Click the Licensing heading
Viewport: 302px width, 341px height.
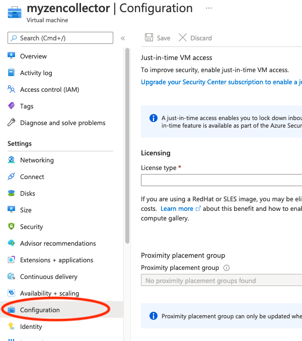pyautogui.click(x=156, y=153)
